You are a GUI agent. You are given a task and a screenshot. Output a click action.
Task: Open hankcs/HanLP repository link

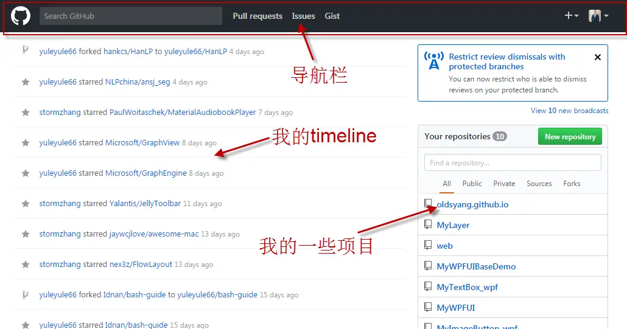(x=128, y=52)
